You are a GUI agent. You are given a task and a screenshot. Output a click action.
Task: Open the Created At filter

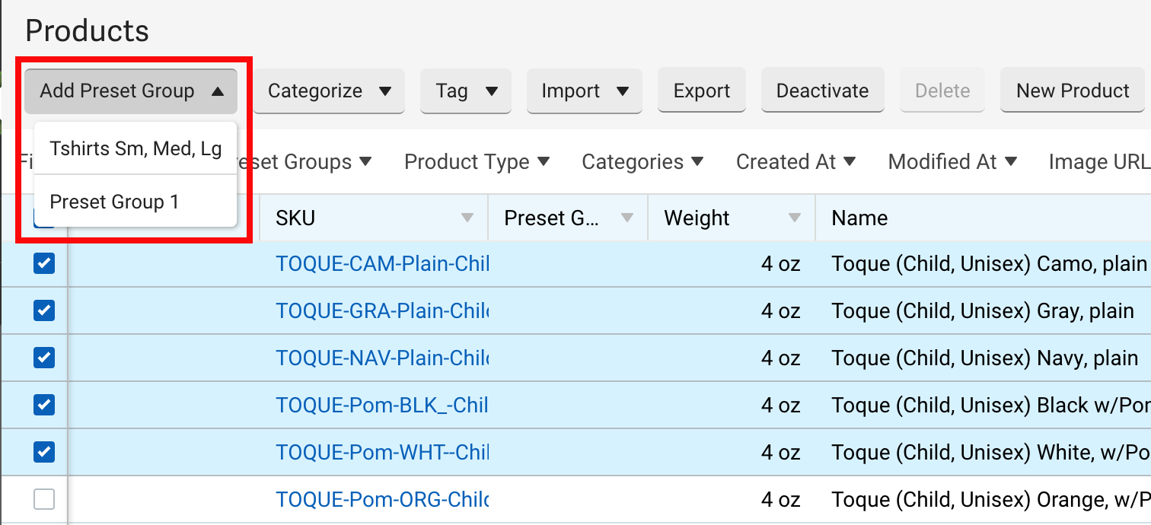tap(795, 162)
